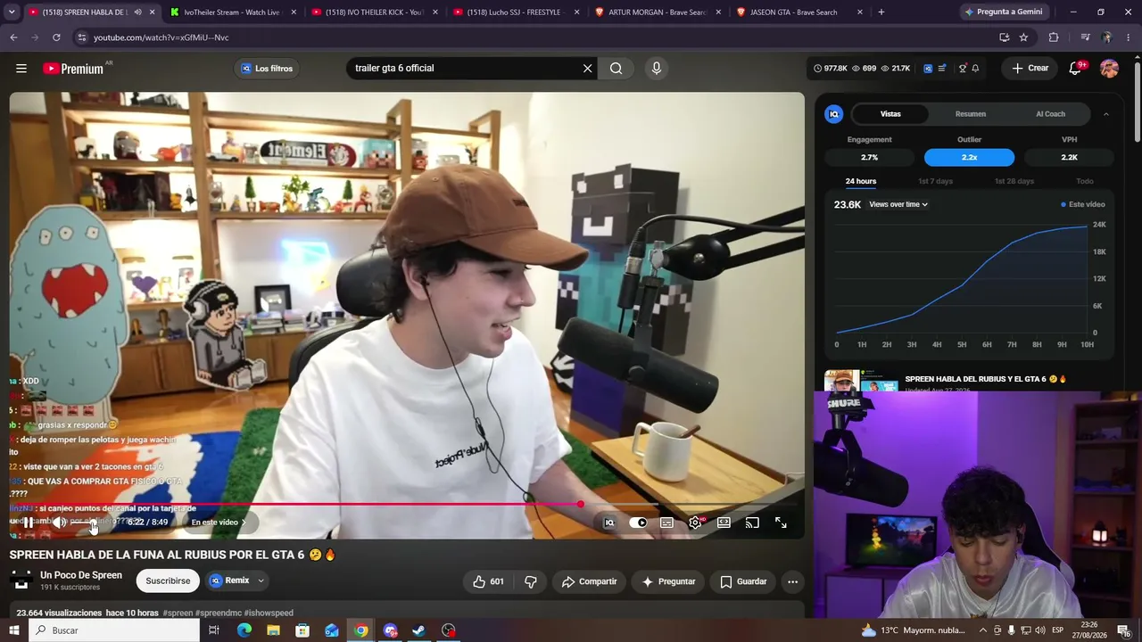The height and width of the screenshot is (642, 1142).
Task: Enter fullscreen mode
Action: pyautogui.click(x=781, y=523)
